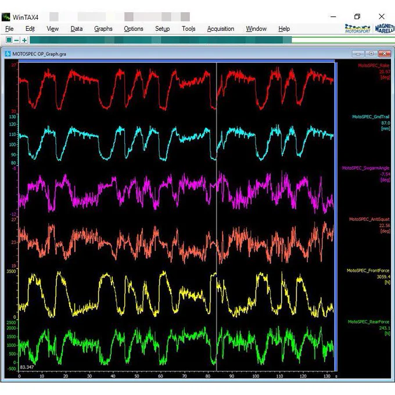Click the WinTAX4 application icon
The height and width of the screenshot is (395, 395).
pos(6,17)
